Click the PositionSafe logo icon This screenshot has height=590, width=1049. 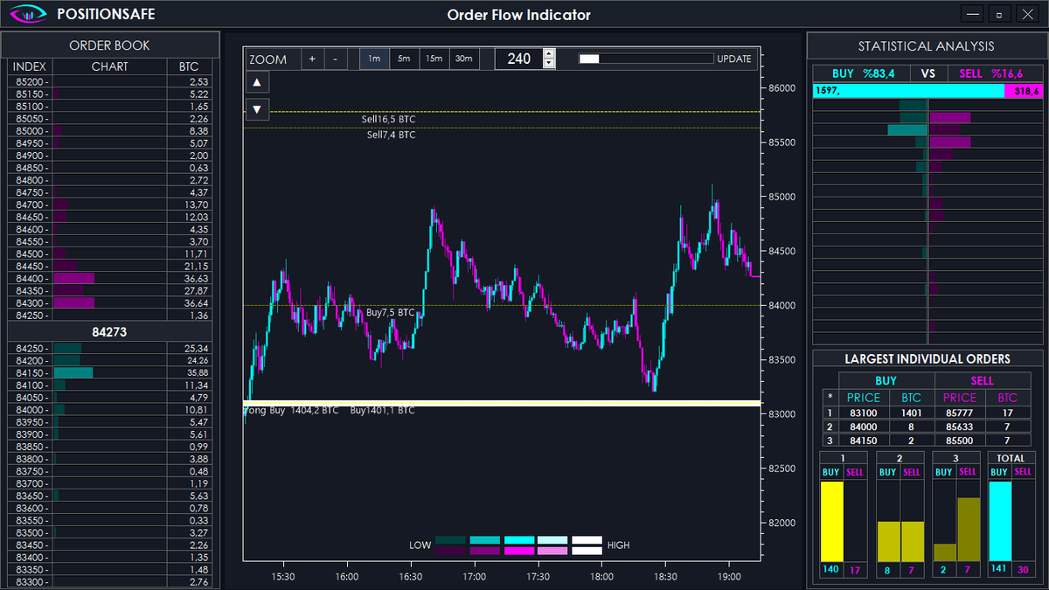click(x=28, y=14)
